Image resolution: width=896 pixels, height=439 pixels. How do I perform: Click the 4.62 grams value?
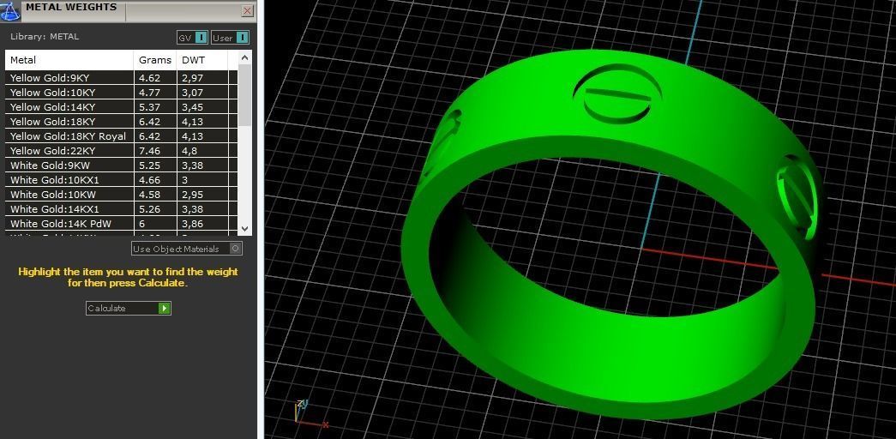tap(150, 78)
